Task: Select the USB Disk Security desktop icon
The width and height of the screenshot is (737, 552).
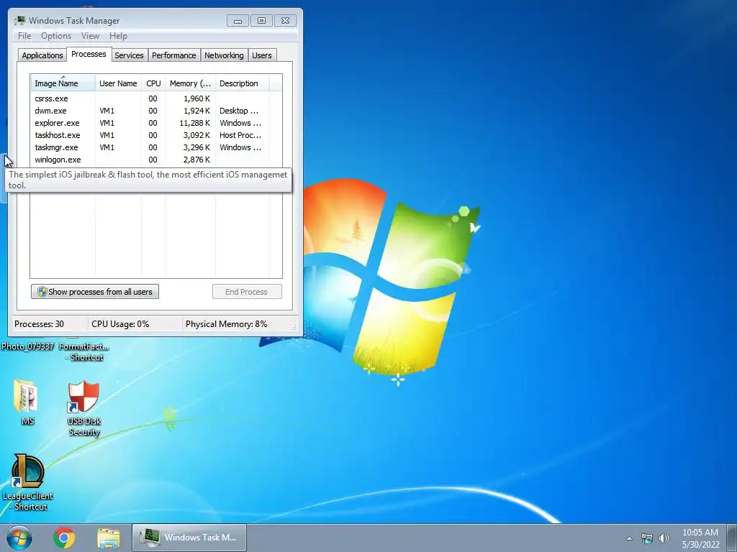Action: click(84, 408)
